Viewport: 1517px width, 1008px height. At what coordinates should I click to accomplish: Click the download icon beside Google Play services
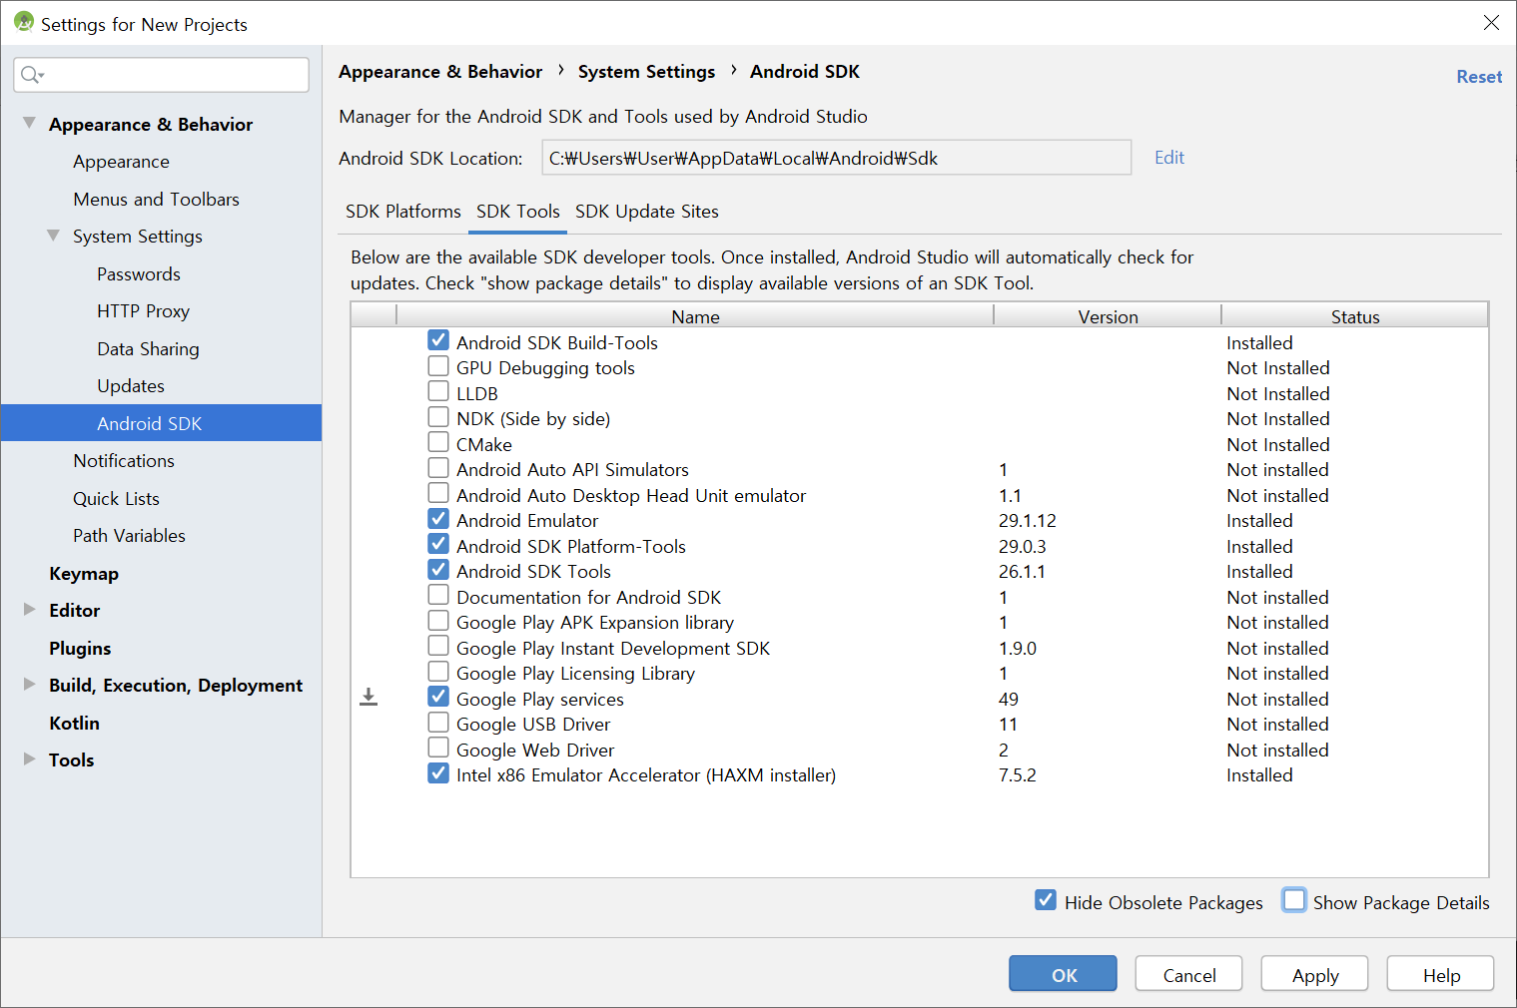point(369,697)
